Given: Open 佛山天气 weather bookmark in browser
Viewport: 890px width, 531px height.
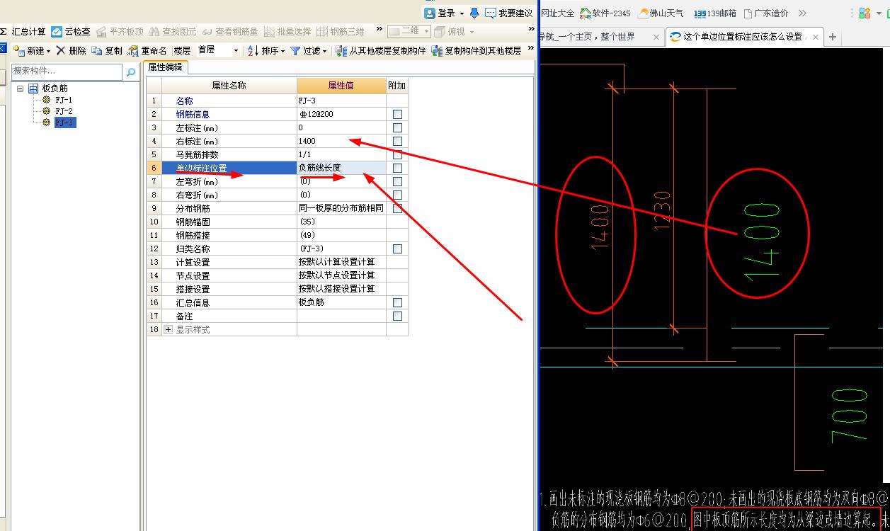Looking at the screenshot, I should [x=661, y=13].
